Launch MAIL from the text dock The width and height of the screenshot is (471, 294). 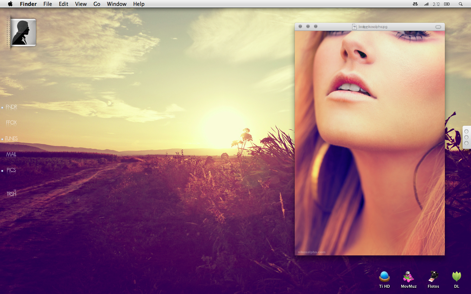tap(11, 154)
